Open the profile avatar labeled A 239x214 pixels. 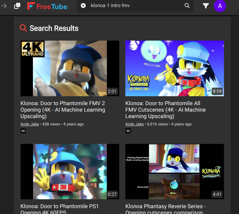click(x=220, y=6)
